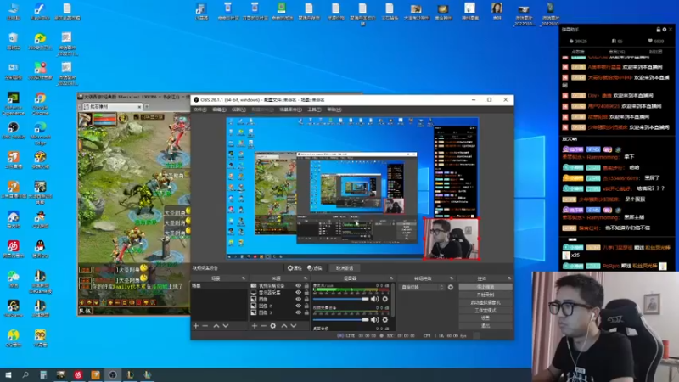Open GeForce Experience desktop shortcut
679x382 pixels.
click(14, 104)
